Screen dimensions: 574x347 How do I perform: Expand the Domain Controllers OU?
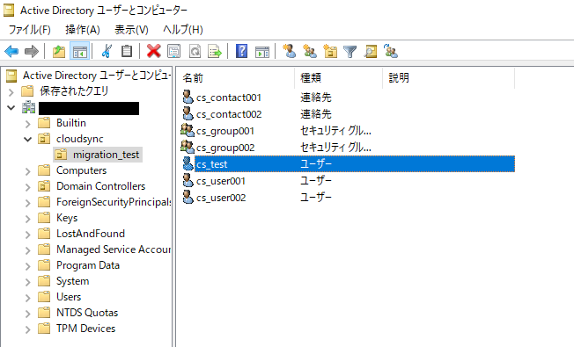click(x=28, y=187)
